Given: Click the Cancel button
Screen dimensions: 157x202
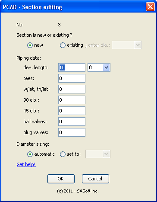Looking at the screenshot, I should pyautogui.click(x=95, y=179).
